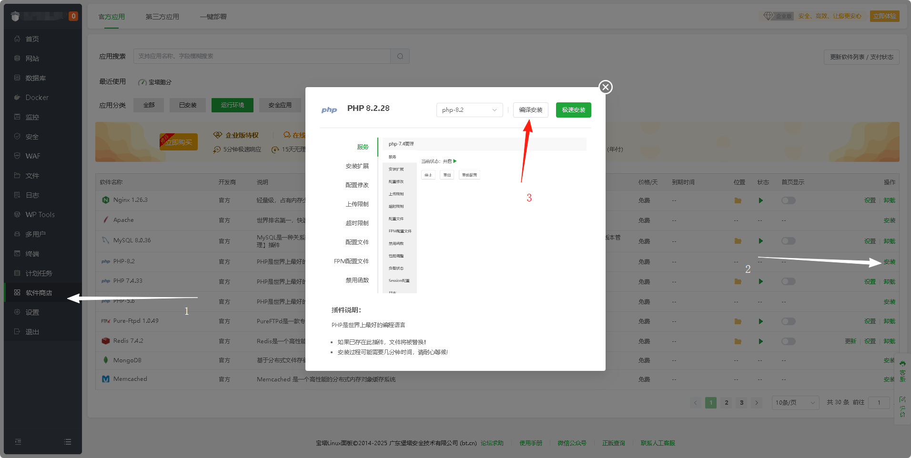This screenshot has height=458, width=911.
Task: Toggle Redis 7.4.2 homepage display switch
Action: [788, 341]
